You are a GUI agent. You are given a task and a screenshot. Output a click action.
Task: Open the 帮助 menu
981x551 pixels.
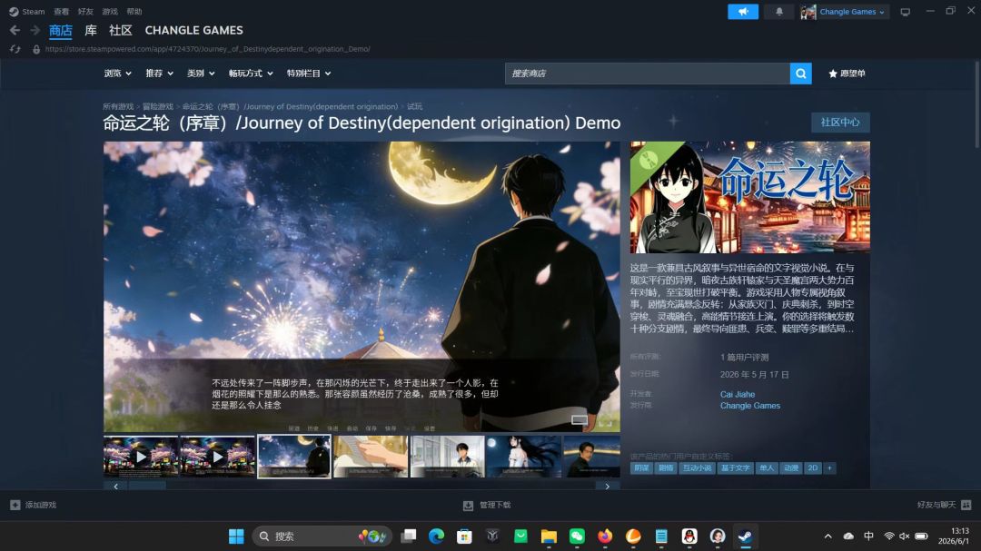pos(134,11)
